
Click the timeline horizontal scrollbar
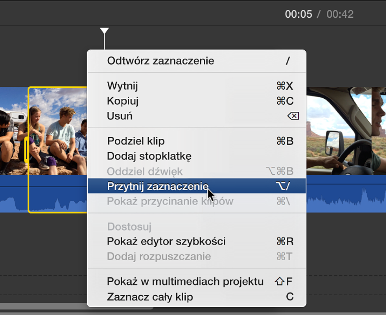coord(77,306)
